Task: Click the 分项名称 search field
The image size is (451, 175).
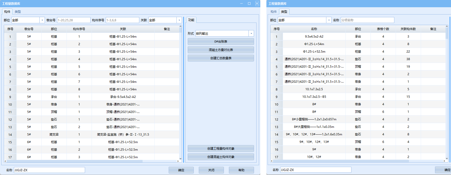Action: click(367, 20)
